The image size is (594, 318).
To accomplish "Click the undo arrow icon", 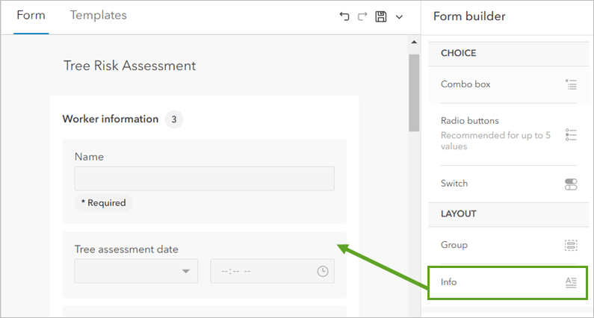I will [344, 16].
